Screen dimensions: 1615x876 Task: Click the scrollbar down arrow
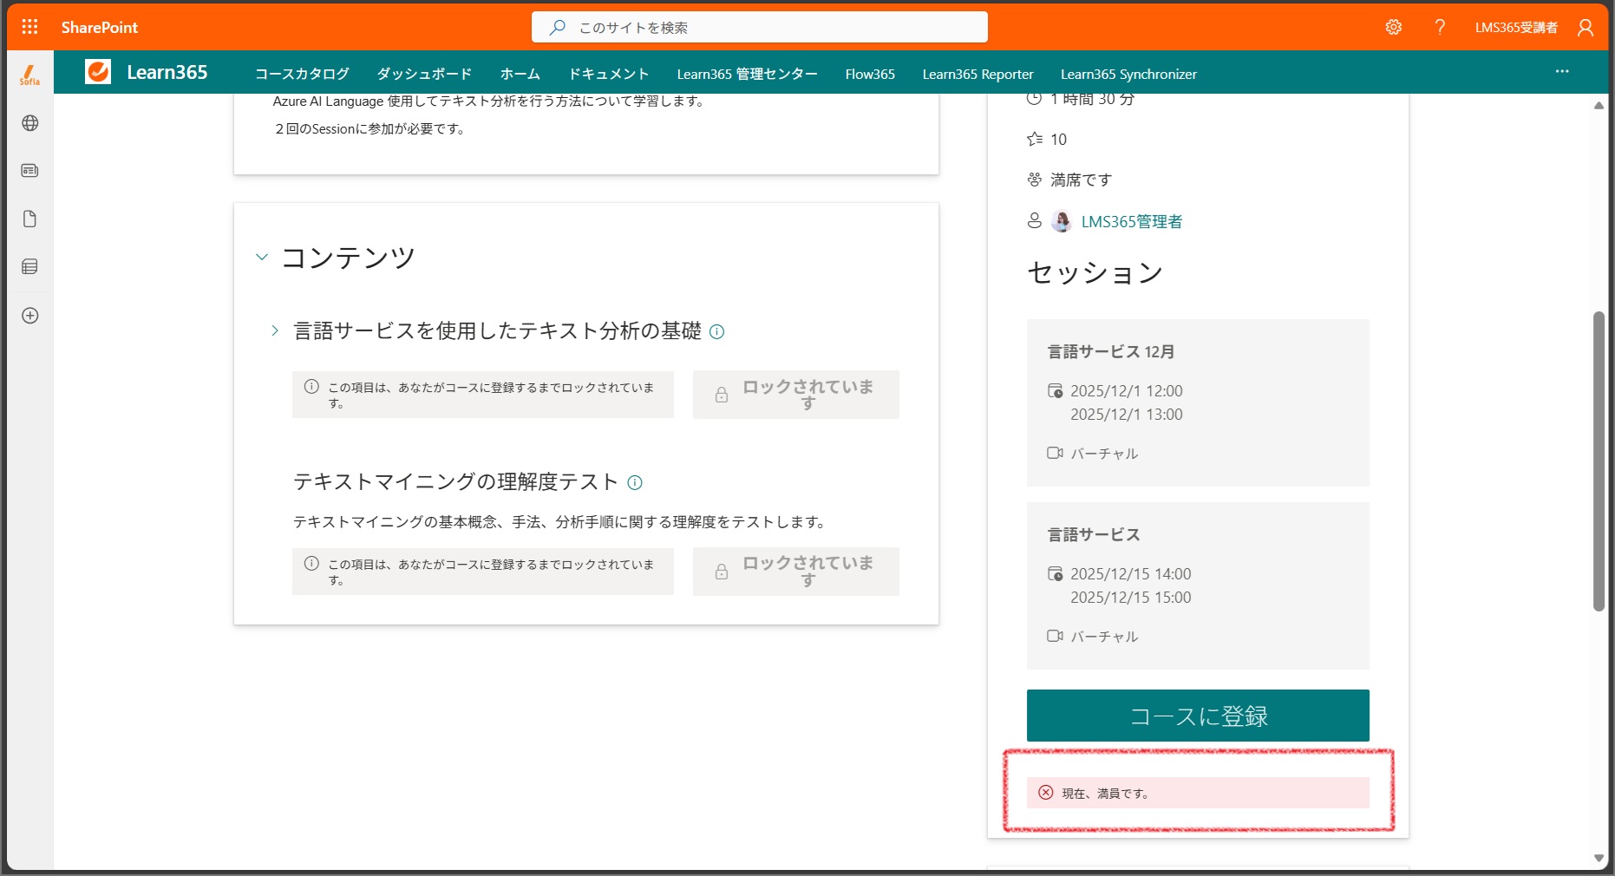pyautogui.click(x=1599, y=859)
